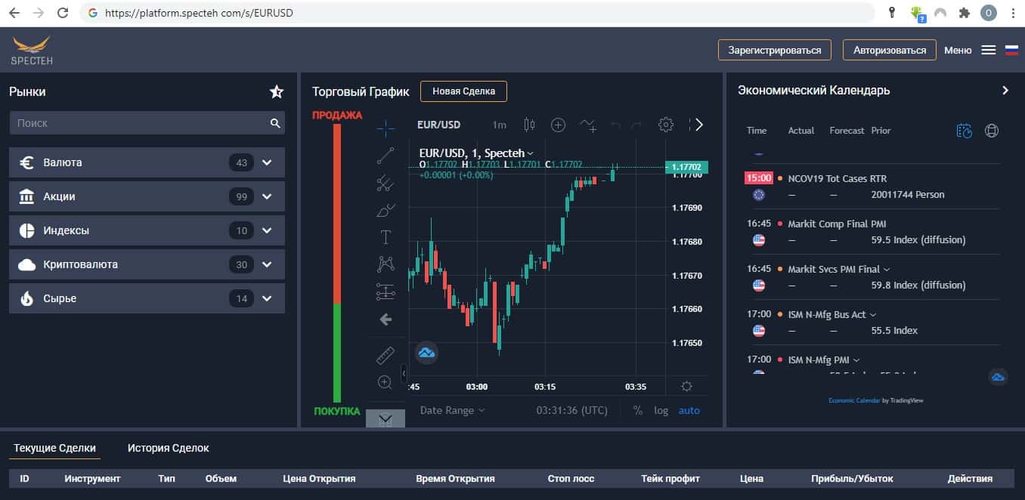Open the chart settings gear
Screen dimensions: 1025x500
[665, 125]
